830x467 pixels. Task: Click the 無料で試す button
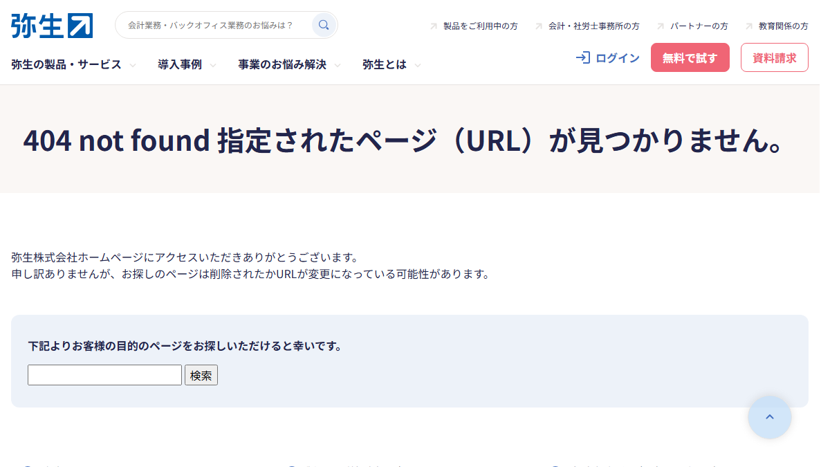pos(690,57)
